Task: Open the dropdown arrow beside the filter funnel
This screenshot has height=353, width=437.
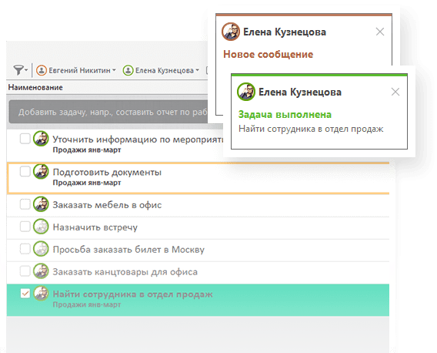Action: [26, 70]
